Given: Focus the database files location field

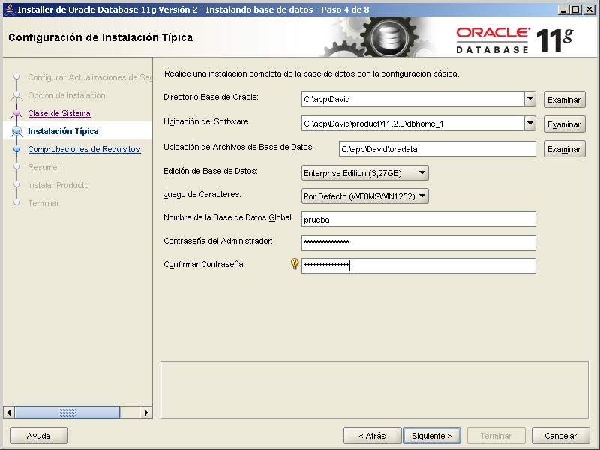Looking at the screenshot, I should pos(437,148).
